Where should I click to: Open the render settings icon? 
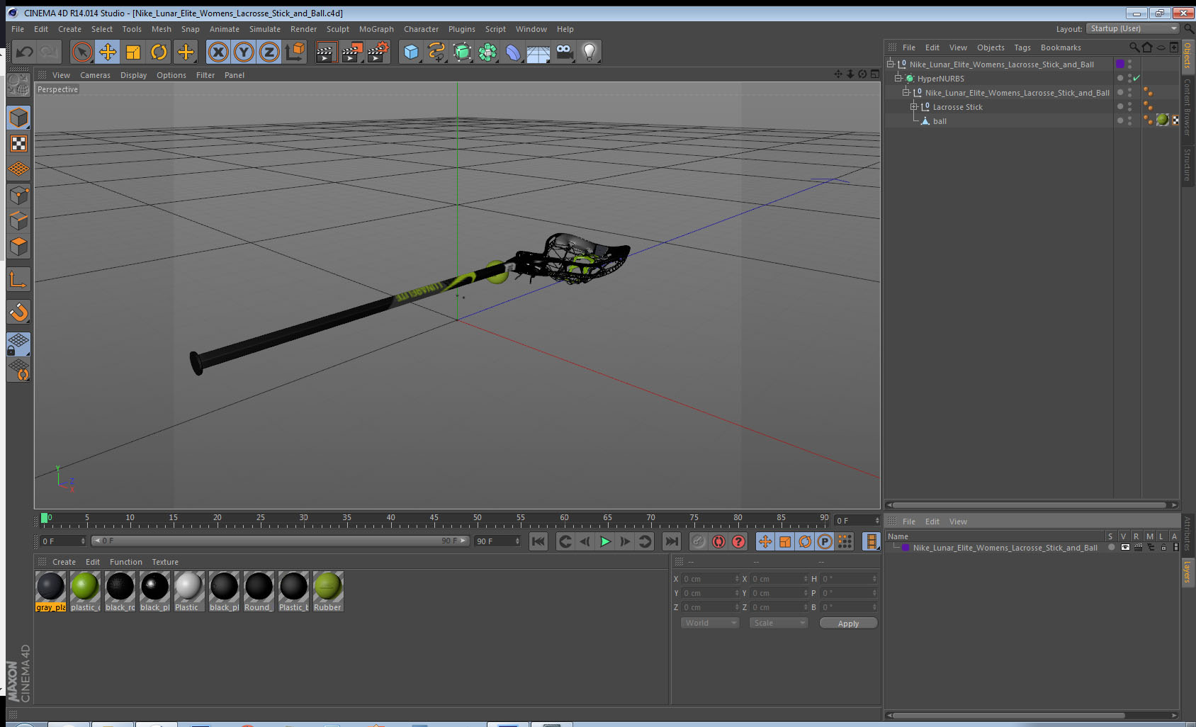[x=378, y=52]
